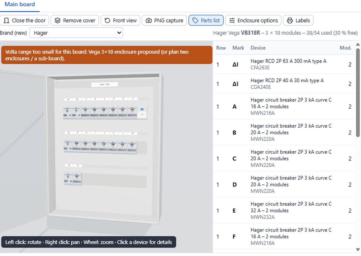Select 'Hager RCD 2P 40 A 30 mA type A'
Image resolution: width=361 pixels, height=256 pixels.
(287, 81)
